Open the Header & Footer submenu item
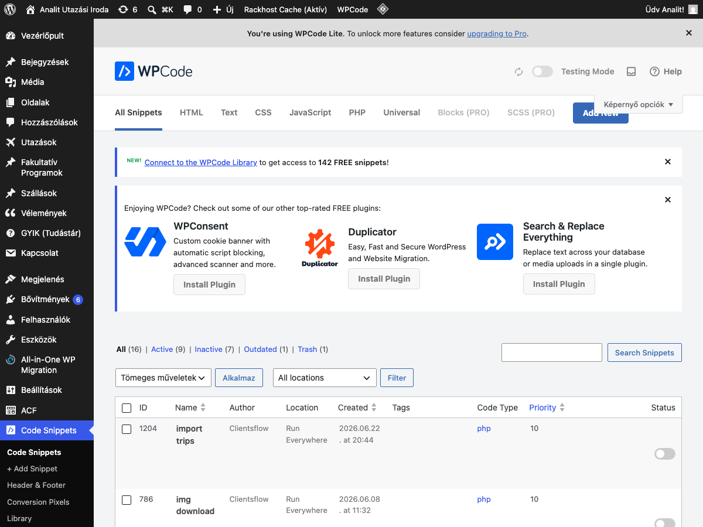This screenshot has width=703, height=527. (36, 485)
